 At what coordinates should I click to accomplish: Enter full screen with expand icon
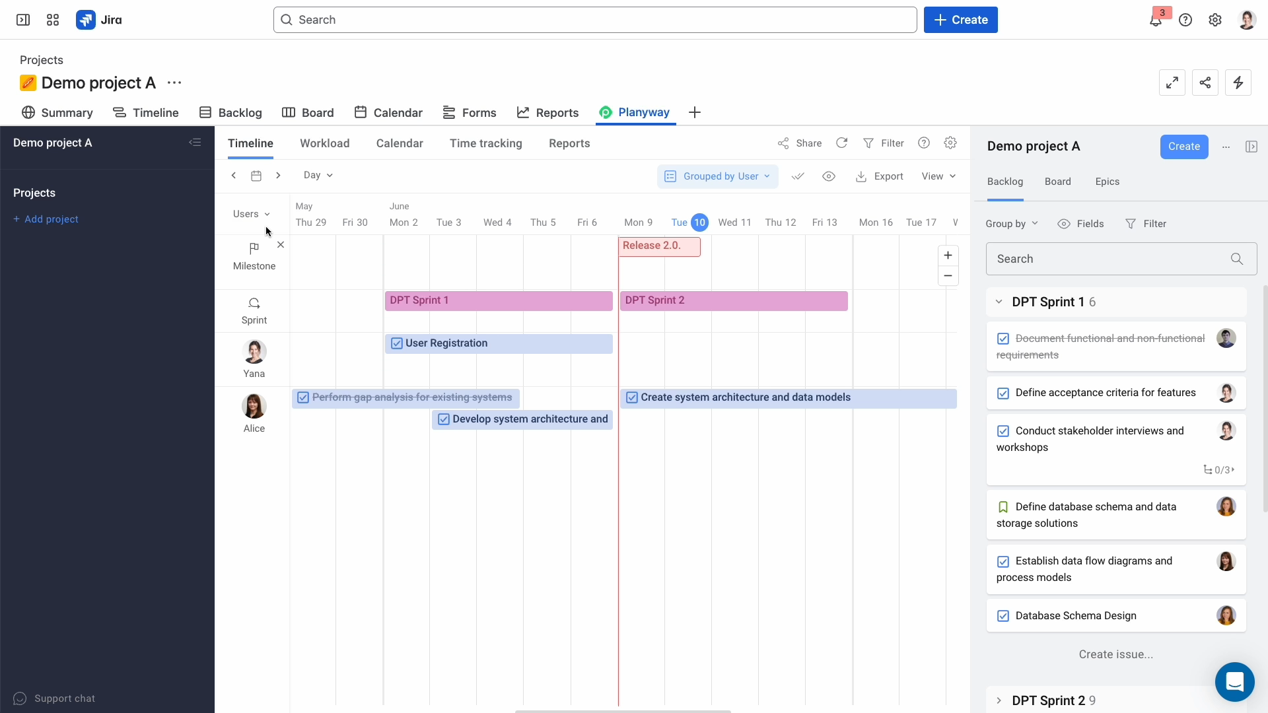pos(1172,83)
